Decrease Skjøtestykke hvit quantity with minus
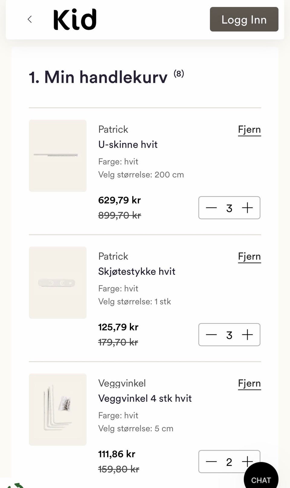The image size is (290, 488). 211,335
